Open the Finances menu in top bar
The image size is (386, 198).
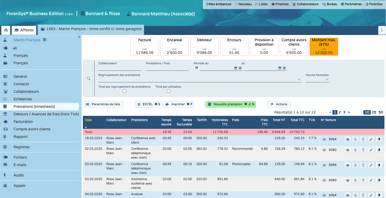click(280, 4)
